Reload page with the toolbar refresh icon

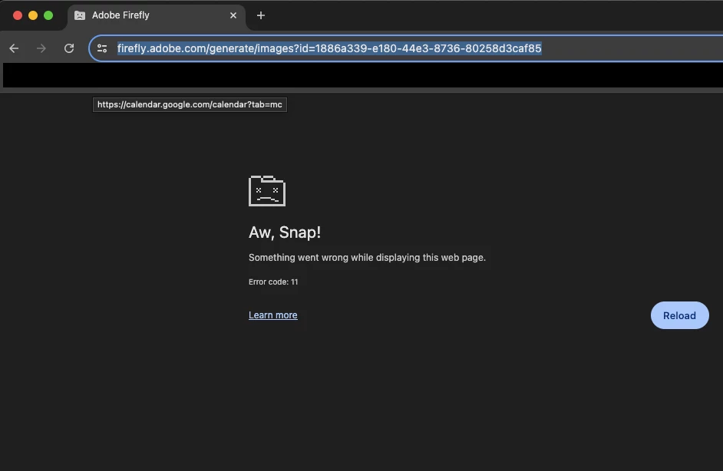[x=69, y=48]
